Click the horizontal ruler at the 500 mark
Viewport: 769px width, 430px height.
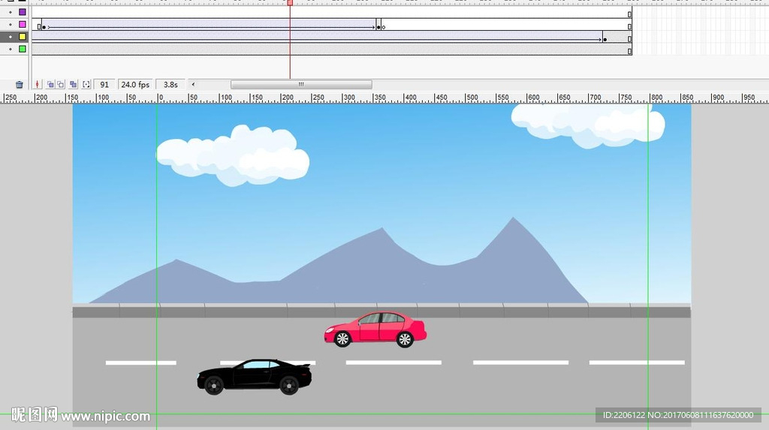coord(472,98)
